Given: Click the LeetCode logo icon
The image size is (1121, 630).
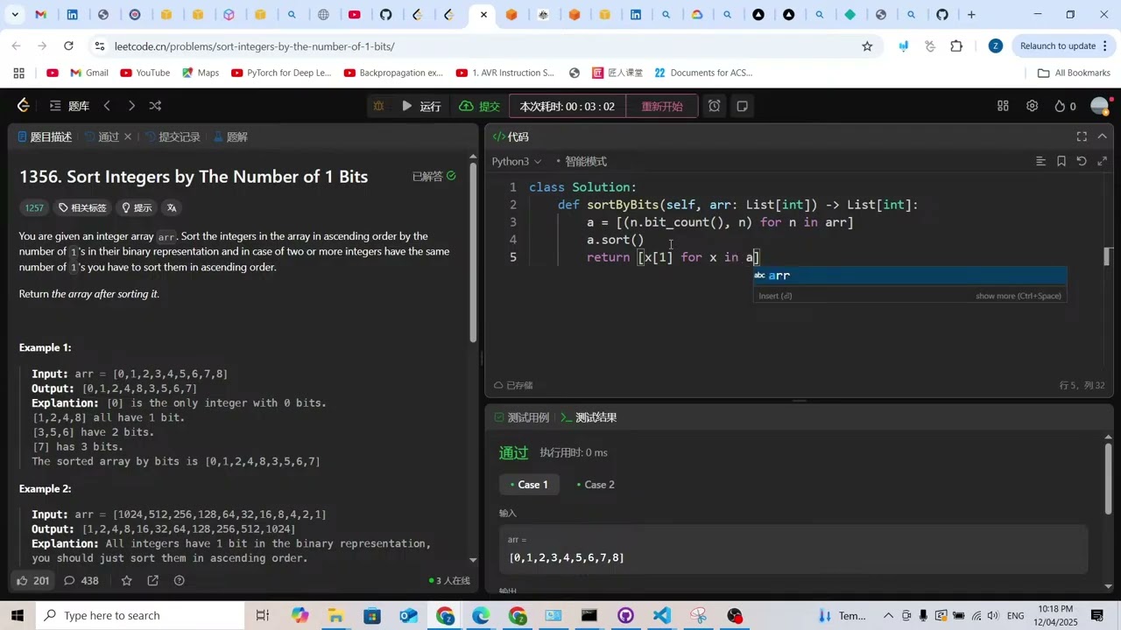Looking at the screenshot, I should (24, 106).
